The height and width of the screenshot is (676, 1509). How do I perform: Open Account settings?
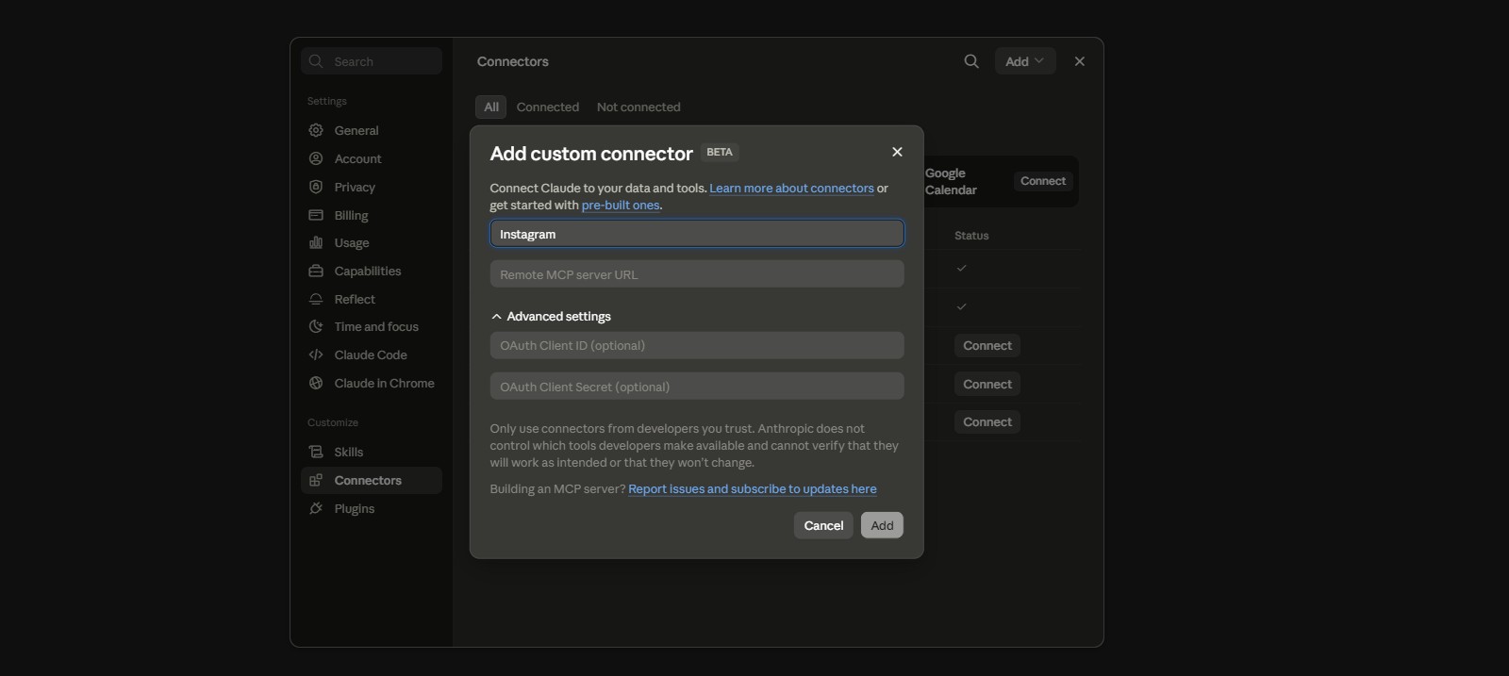372,158
